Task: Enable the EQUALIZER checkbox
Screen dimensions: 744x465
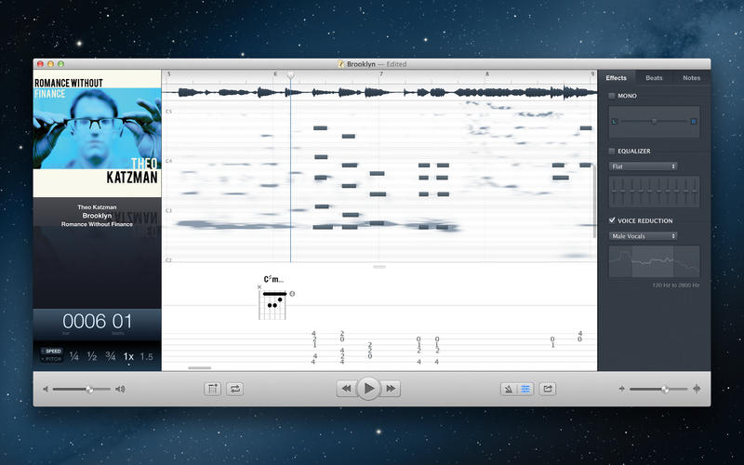Action: point(612,151)
